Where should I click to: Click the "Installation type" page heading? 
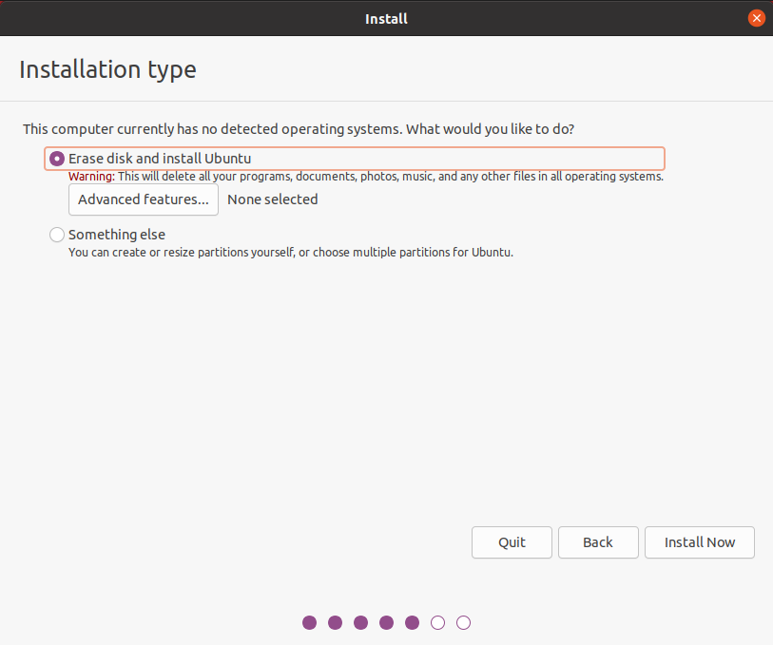pyautogui.click(x=107, y=69)
